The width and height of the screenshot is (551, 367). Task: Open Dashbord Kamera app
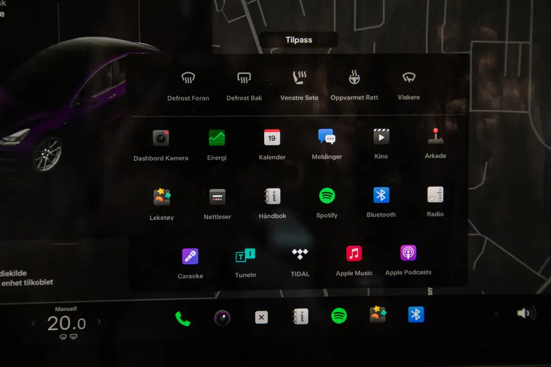(x=161, y=145)
